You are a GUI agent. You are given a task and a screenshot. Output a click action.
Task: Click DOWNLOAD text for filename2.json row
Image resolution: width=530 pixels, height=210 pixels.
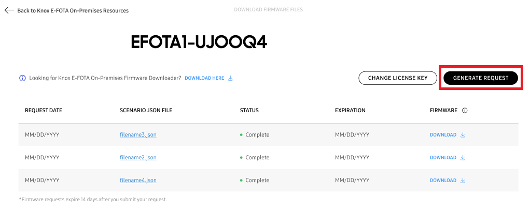pyautogui.click(x=443, y=157)
